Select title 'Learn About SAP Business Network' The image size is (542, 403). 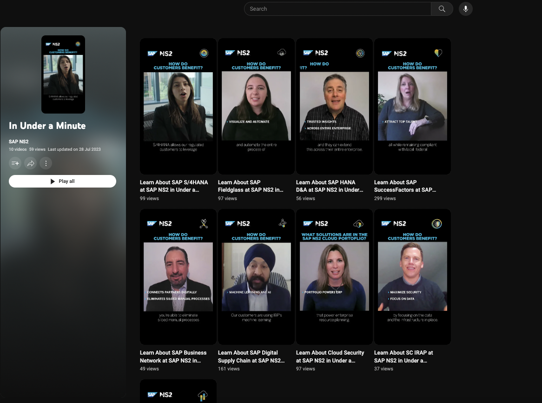pyautogui.click(x=173, y=356)
